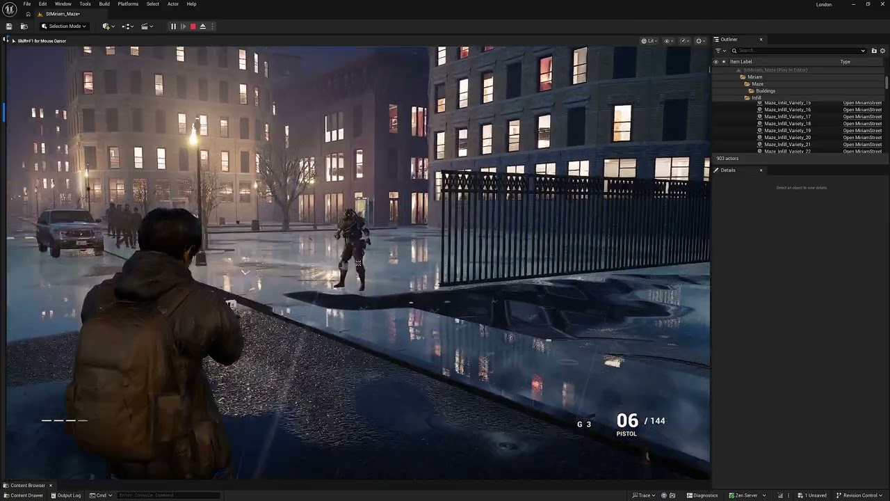Open Diagnostics in status bar
The height and width of the screenshot is (501, 890).
tap(702, 495)
